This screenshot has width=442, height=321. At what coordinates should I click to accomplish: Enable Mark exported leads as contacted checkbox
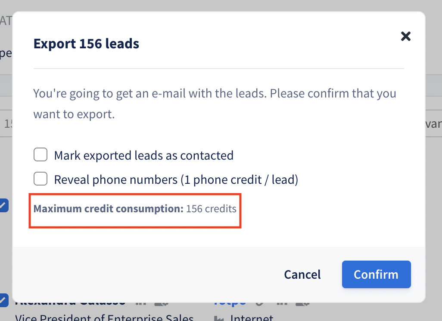pyautogui.click(x=40, y=155)
